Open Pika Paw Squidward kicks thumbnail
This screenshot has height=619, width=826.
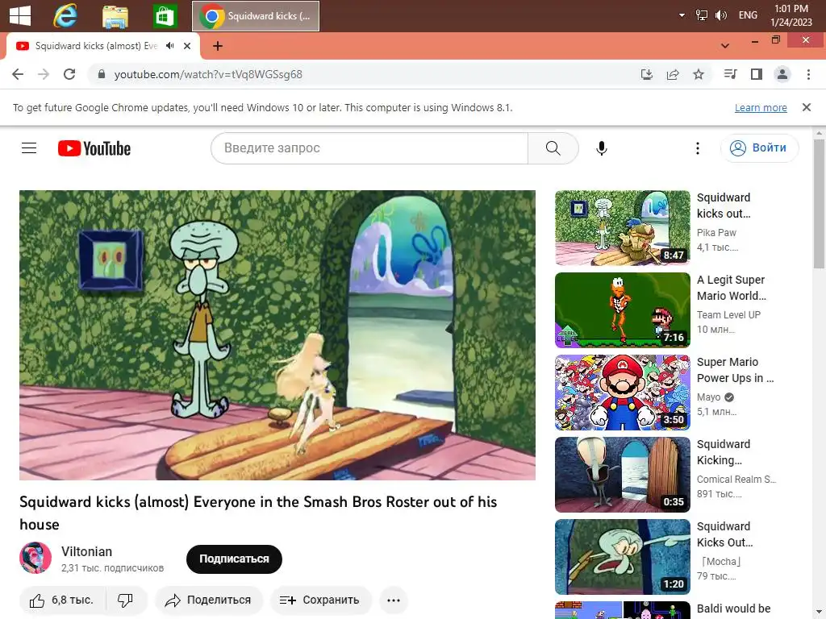[622, 228]
